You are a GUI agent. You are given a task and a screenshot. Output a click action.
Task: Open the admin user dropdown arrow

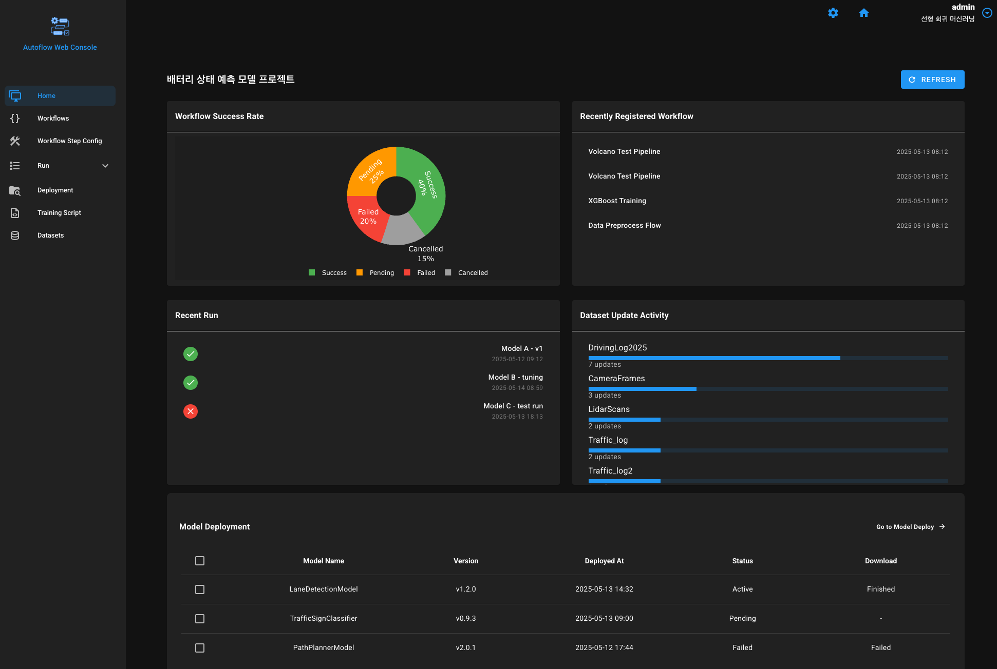[x=987, y=13]
